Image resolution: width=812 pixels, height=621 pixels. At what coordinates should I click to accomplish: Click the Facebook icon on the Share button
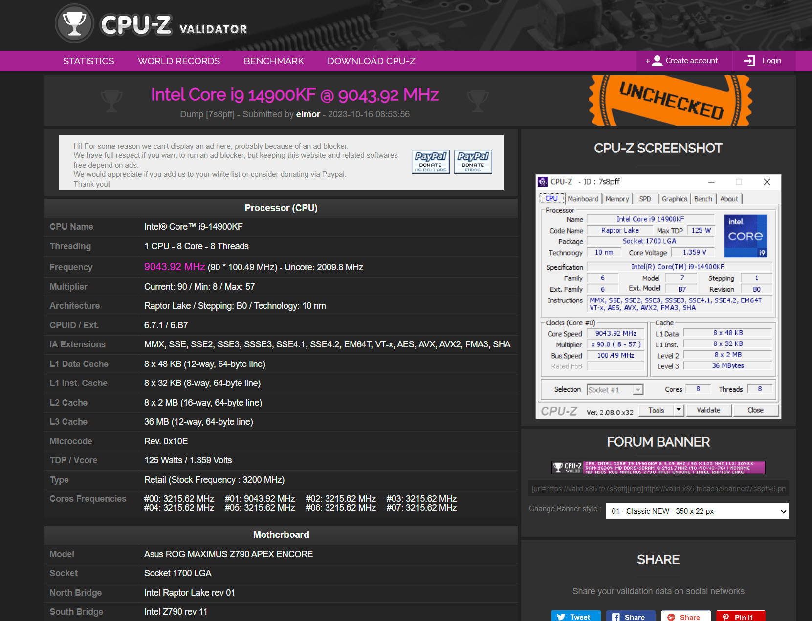click(616, 617)
